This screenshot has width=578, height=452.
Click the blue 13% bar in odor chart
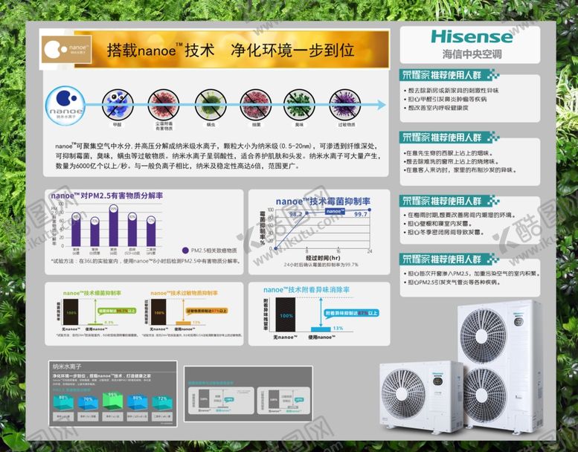point(321,329)
